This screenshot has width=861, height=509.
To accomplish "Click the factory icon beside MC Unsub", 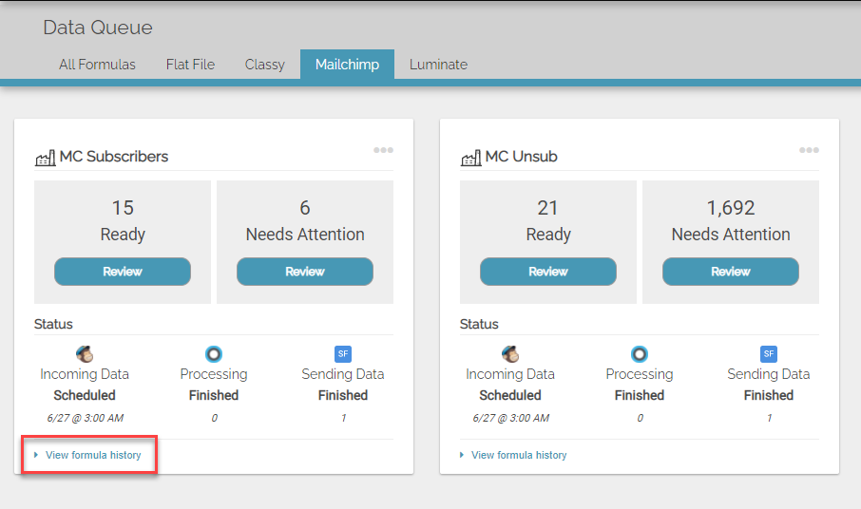I will (x=470, y=158).
